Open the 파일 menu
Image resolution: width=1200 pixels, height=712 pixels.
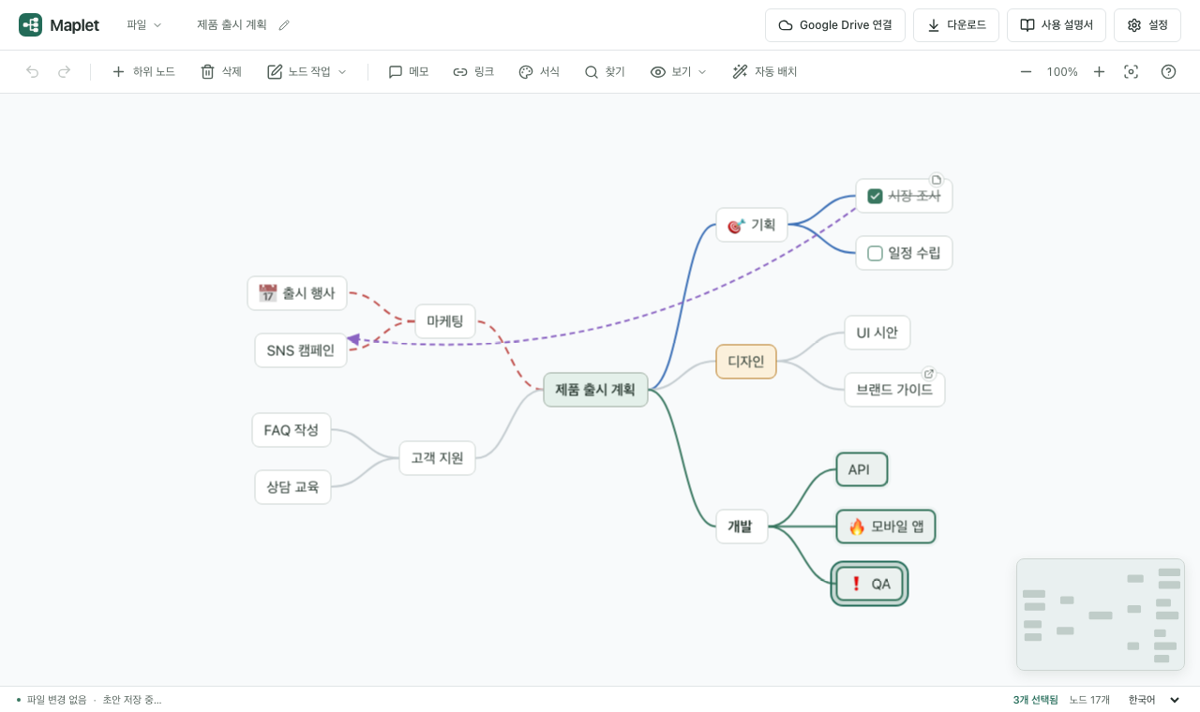[x=144, y=25]
